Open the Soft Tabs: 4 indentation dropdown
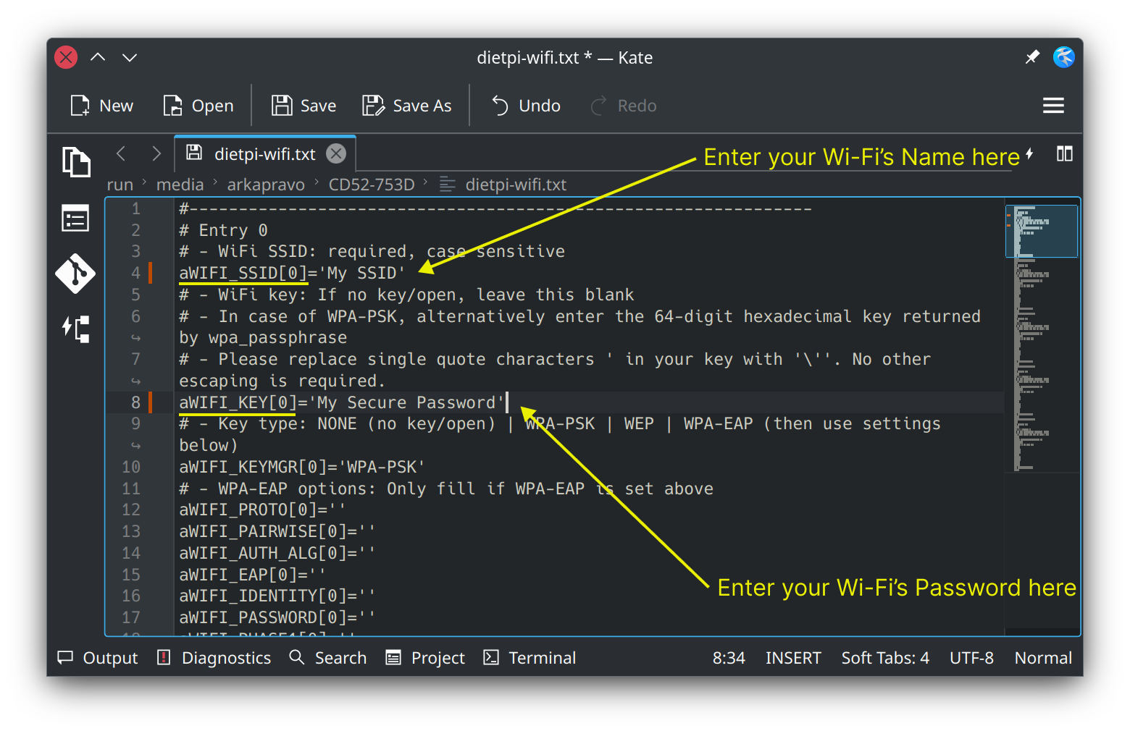Viewport: 1130px width, 731px height. [884, 658]
